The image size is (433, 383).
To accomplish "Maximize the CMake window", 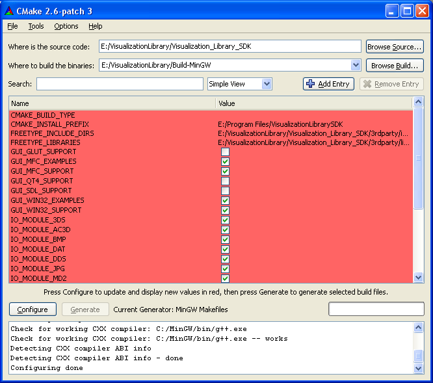I will coord(407,10).
